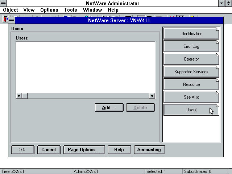This screenshot has width=232, height=174.
Task: Click the Add... button
Action: (x=109, y=108)
